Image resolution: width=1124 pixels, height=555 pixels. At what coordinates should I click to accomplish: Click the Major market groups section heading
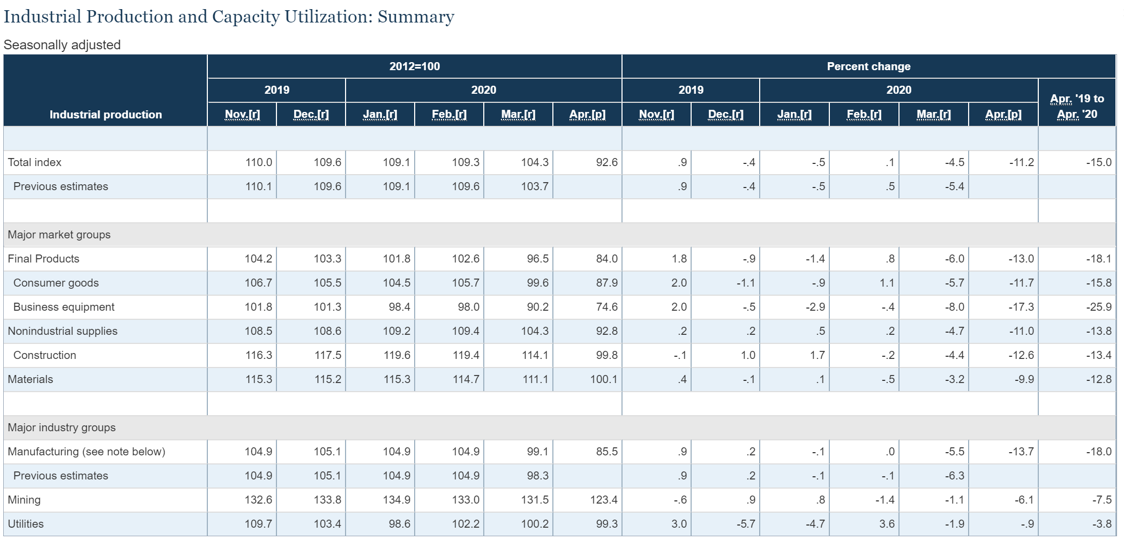[59, 235]
